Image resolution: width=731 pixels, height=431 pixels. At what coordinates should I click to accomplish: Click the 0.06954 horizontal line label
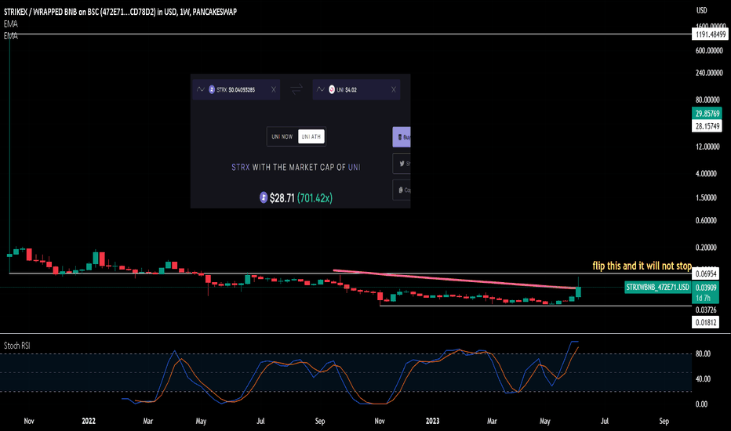705,273
